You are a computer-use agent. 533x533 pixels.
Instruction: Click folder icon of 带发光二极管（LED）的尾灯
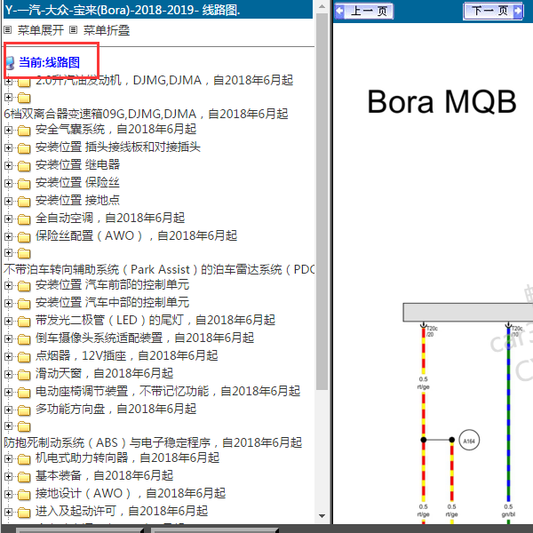click(24, 322)
